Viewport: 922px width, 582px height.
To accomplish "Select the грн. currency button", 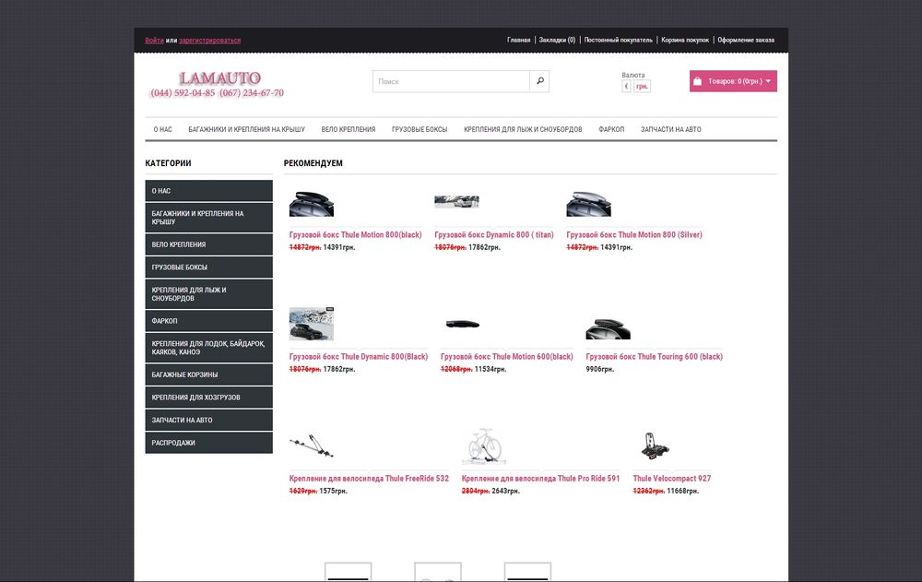I will 642,86.
